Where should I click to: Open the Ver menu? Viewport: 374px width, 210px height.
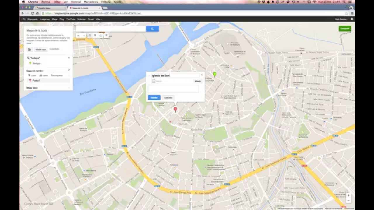click(65, 2)
